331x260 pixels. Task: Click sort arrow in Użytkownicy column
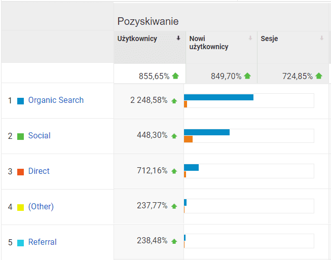coord(178,38)
